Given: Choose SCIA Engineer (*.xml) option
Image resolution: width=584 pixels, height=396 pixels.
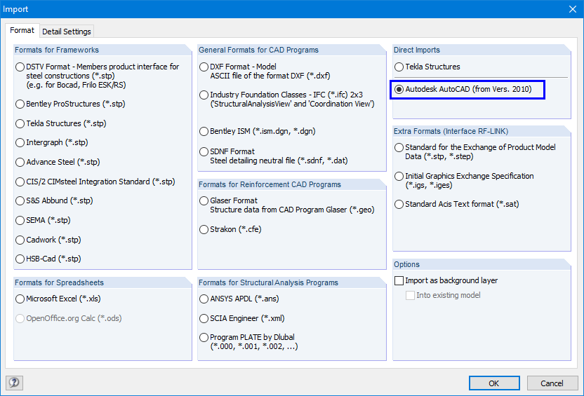Looking at the screenshot, I should pos(204,318).
